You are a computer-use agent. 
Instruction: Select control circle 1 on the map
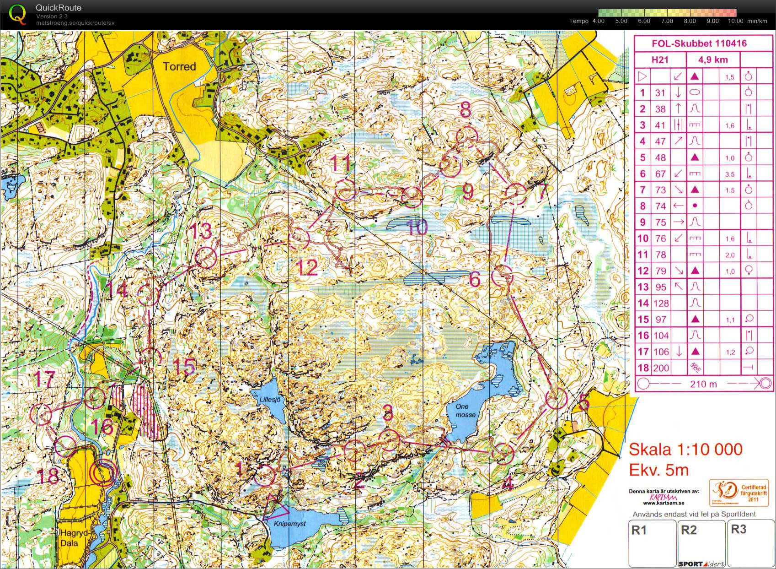click(x=264, y=475)
